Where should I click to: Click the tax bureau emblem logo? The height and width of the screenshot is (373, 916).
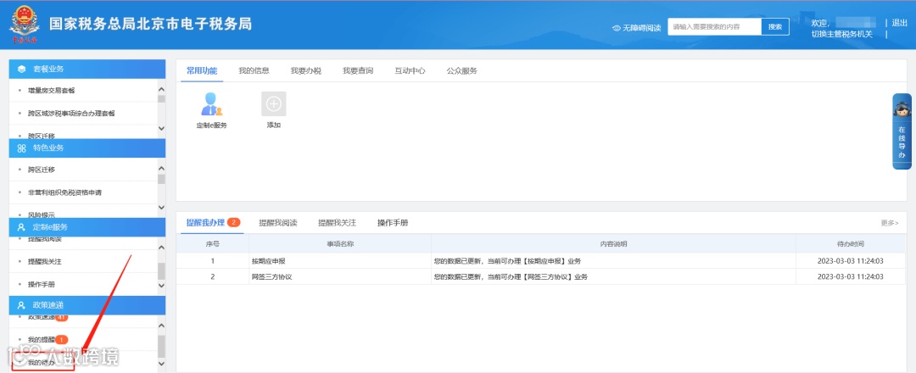pos(25,24)
